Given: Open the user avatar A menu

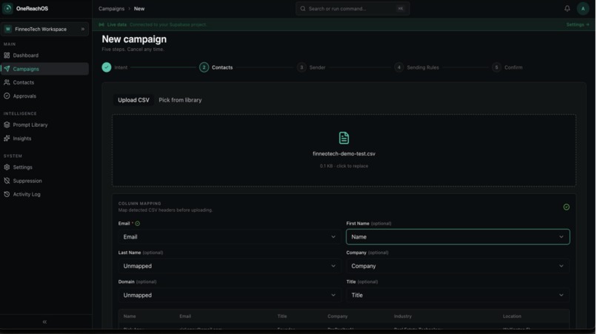Looking at the screenshot, I should click(x=583, y=8).
